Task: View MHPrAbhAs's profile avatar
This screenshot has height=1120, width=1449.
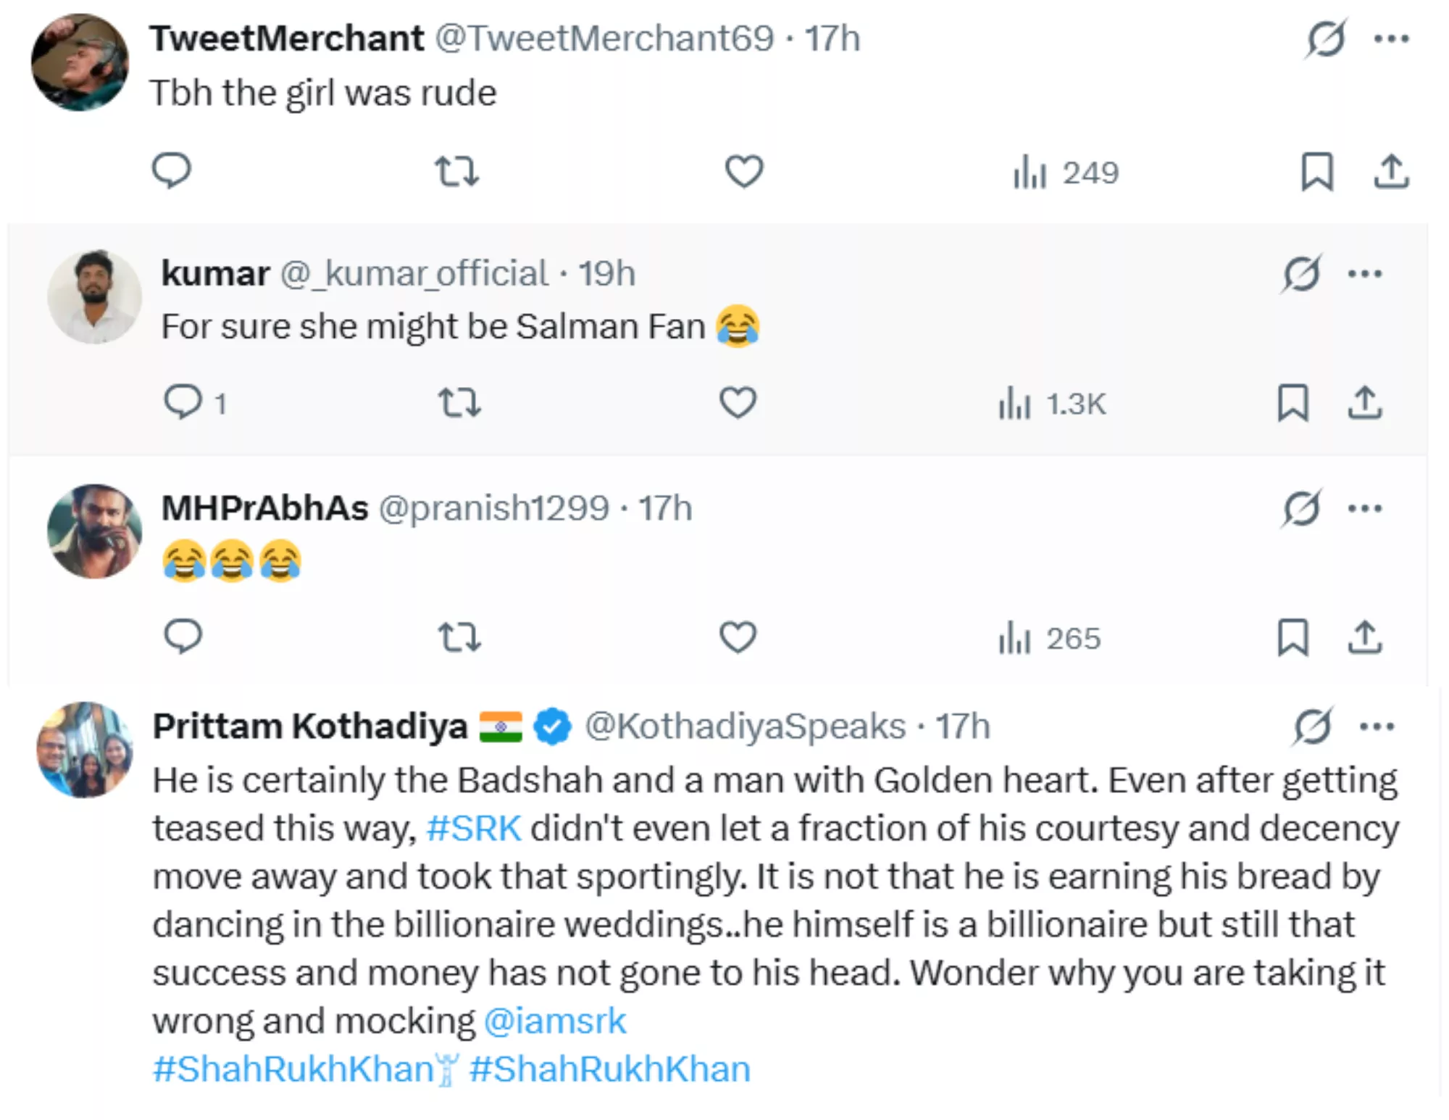Action: 94,531
